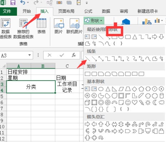This screenshot has height=142, width=166.
Task: Choose the Heart shape
Action: (x=135, y=102)
